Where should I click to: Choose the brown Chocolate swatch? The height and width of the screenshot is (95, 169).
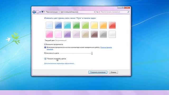[94, 34]
